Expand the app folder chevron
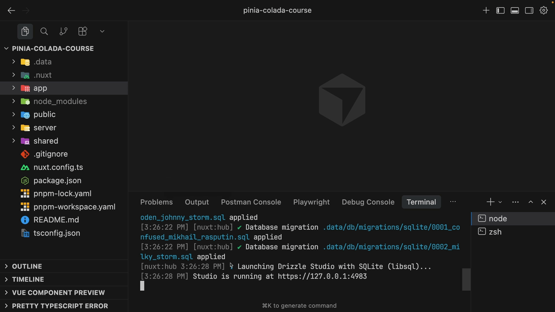 point(14,88)
